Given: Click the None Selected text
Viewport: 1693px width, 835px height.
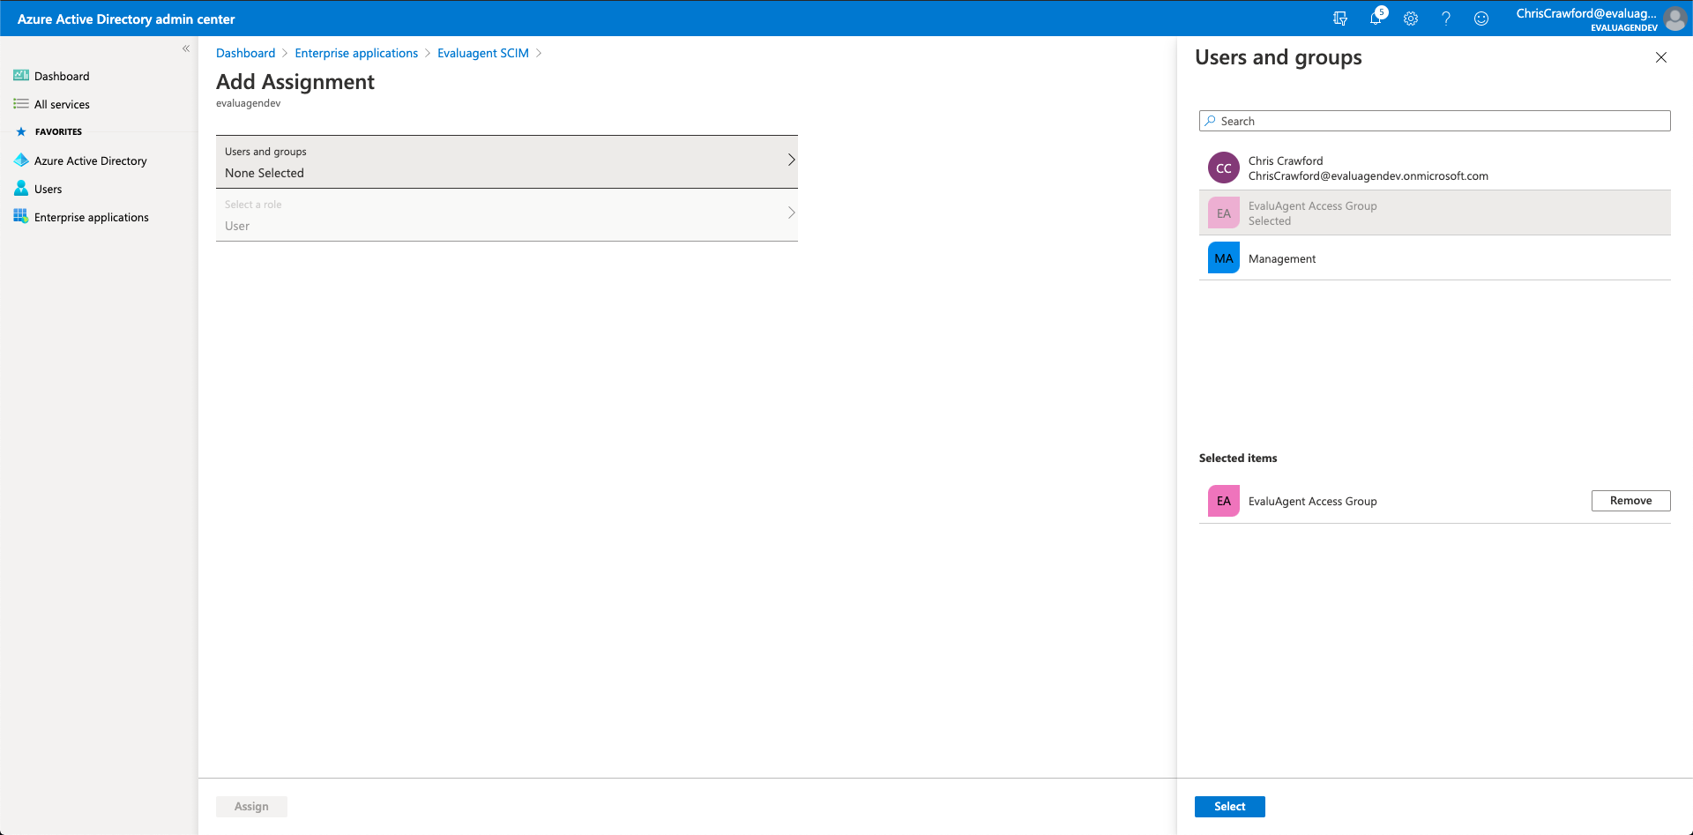Looking at the screenshot, I should click(265, 173).
